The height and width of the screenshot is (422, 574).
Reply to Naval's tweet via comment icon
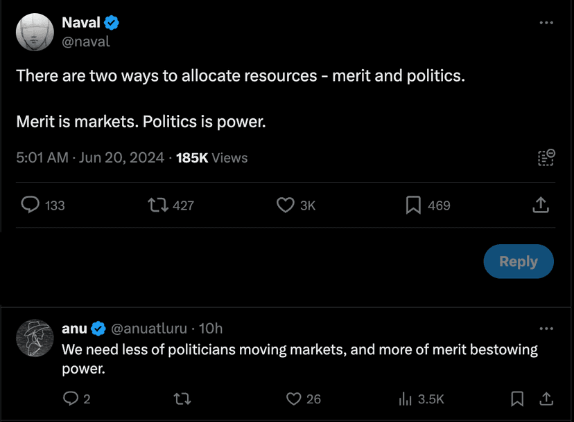31,205
